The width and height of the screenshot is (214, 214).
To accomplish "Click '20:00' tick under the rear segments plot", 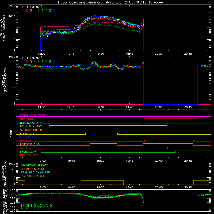I will click(x=159, y=107).
